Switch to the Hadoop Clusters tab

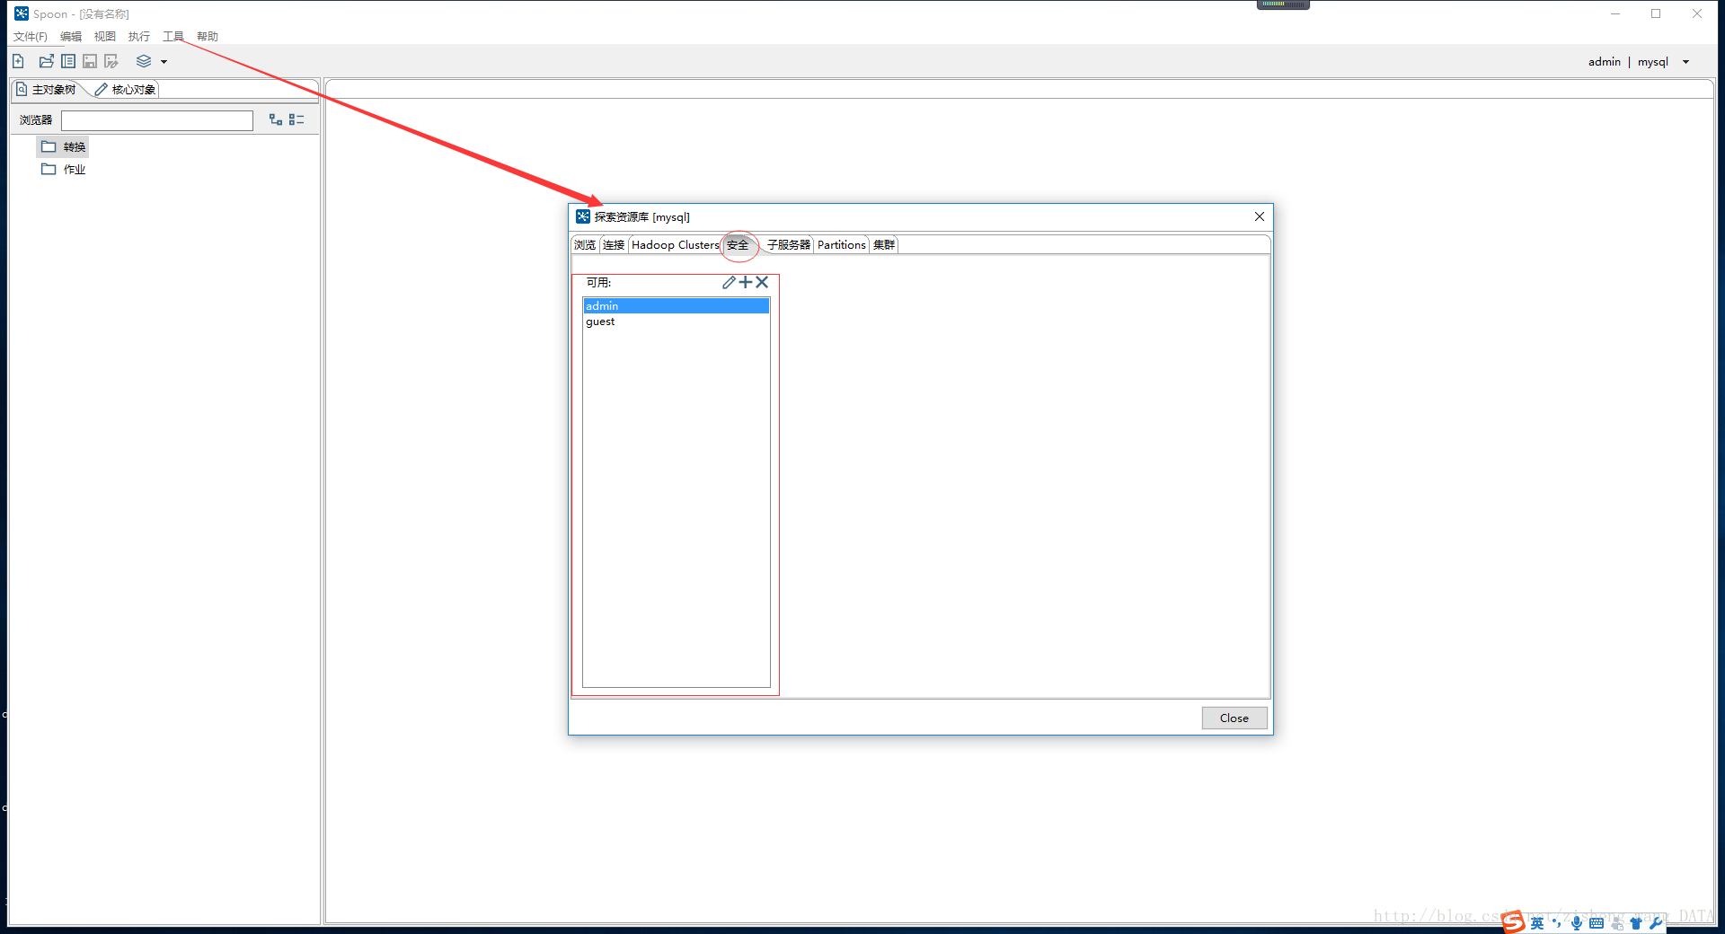(x=676, y=245)
